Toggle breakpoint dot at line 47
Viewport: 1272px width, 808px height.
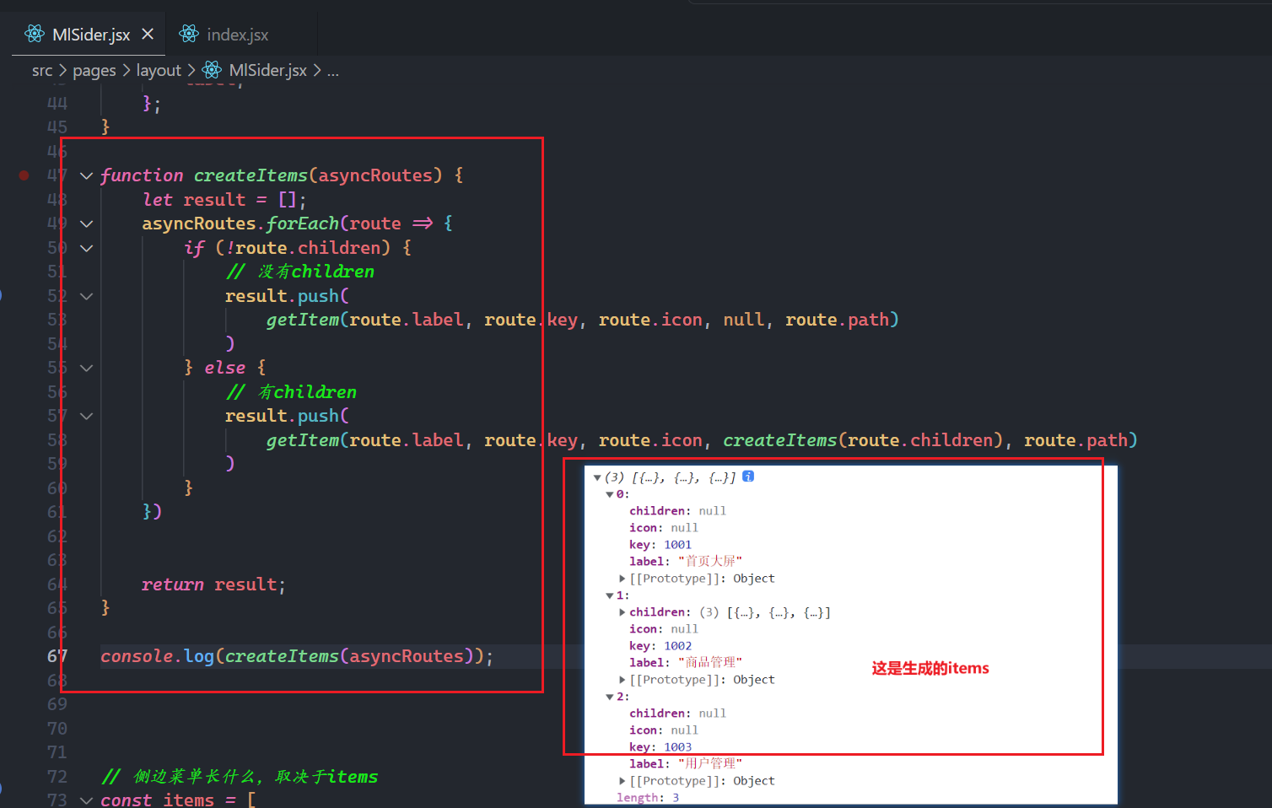[x=24, y=175]
